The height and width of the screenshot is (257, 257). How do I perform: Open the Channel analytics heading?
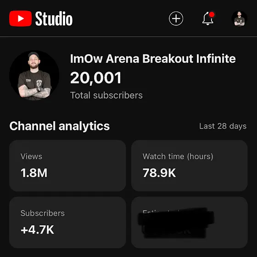[60, 126]
